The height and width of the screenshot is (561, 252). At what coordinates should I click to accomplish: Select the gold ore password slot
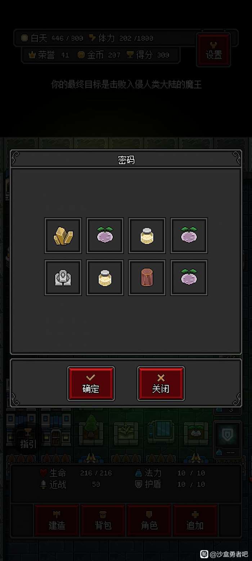tap(63, 236)
